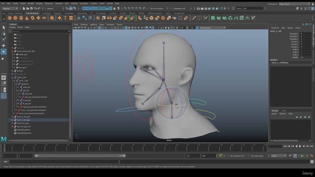Expand the head_ctrl_grp node
The width and height of the screenshot is (315, 177).
tap(12, 123)
